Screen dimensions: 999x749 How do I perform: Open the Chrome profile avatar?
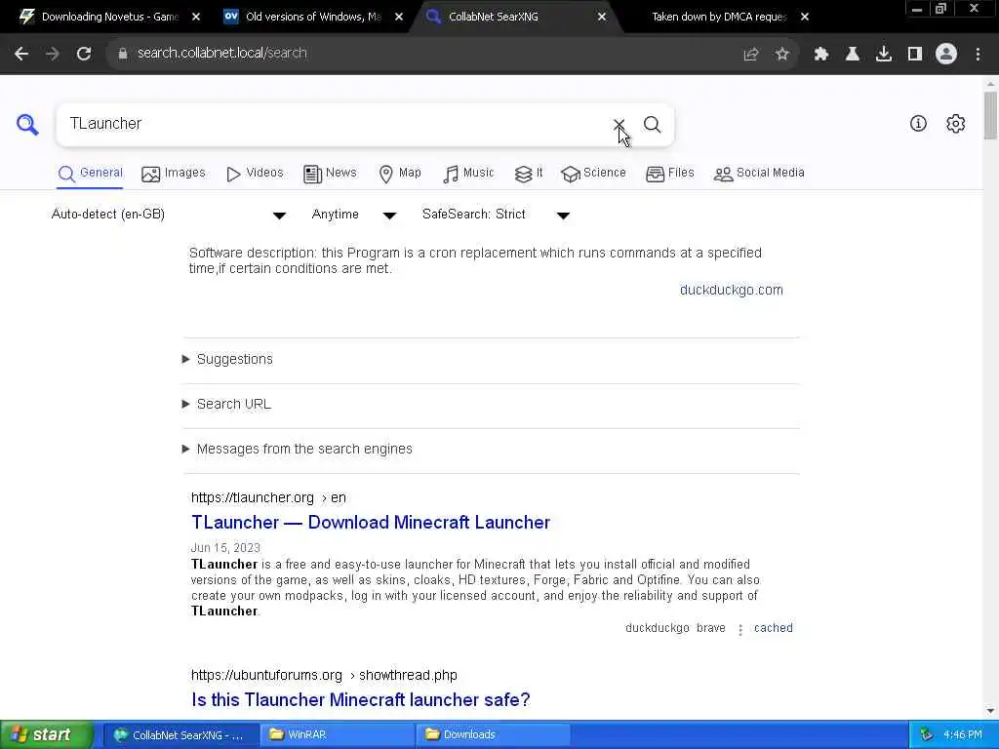pos(946,55)
